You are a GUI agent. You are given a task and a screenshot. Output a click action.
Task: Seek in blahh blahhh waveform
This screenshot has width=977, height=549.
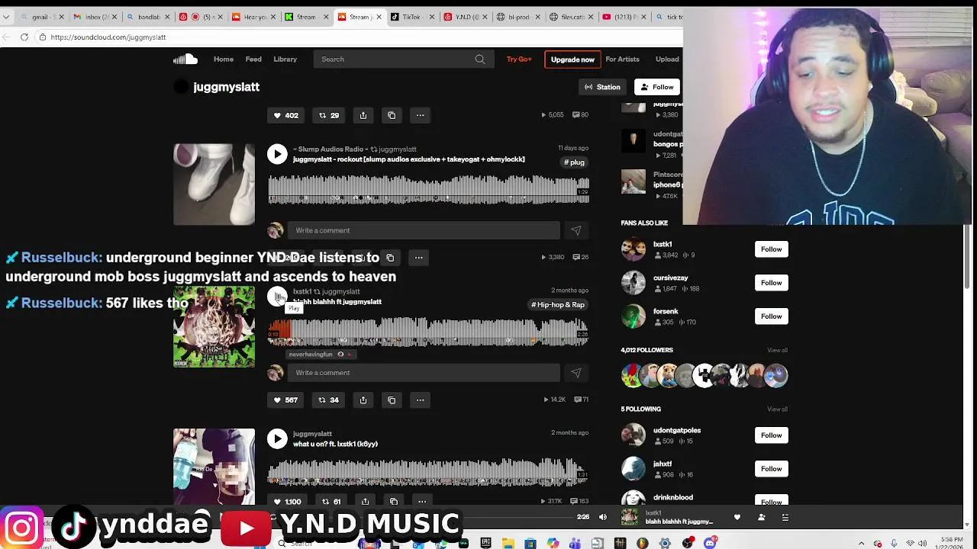pos(428,332)
